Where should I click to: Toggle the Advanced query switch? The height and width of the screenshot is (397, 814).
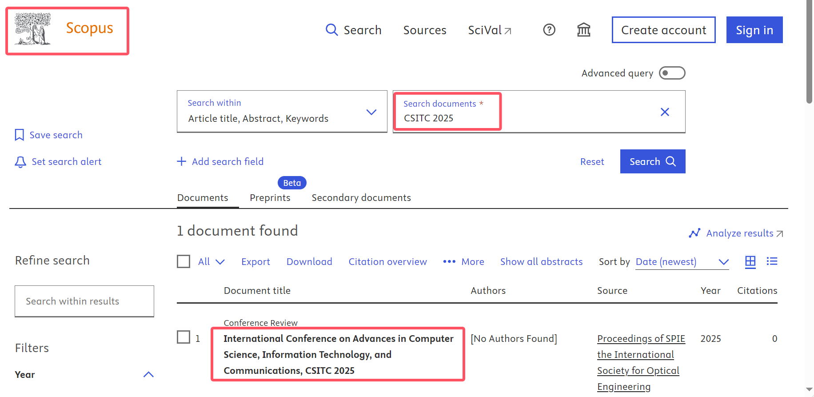[x=672, y=73]
